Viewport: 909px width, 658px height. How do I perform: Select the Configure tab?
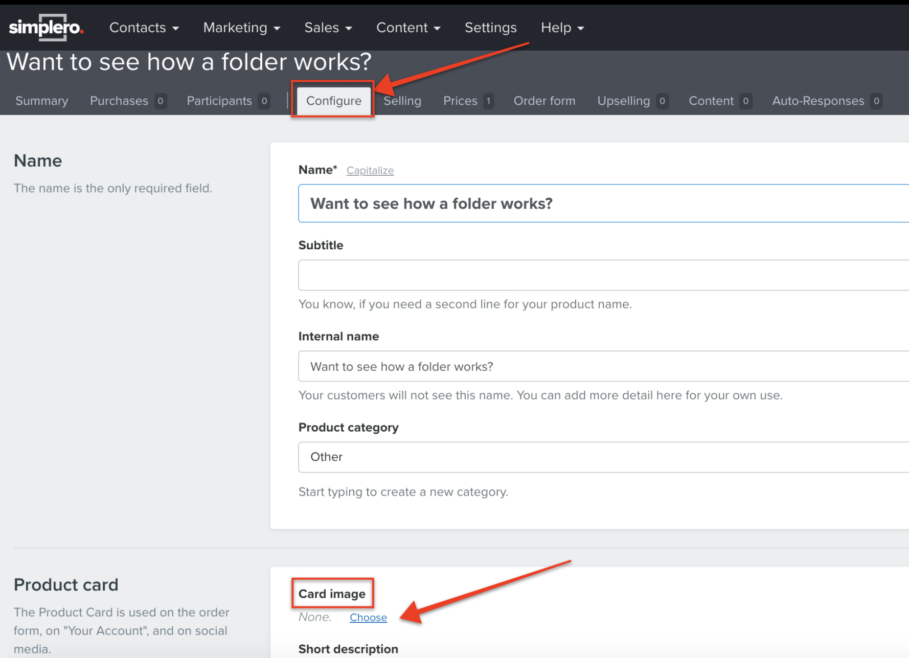(x=334, y=101)
